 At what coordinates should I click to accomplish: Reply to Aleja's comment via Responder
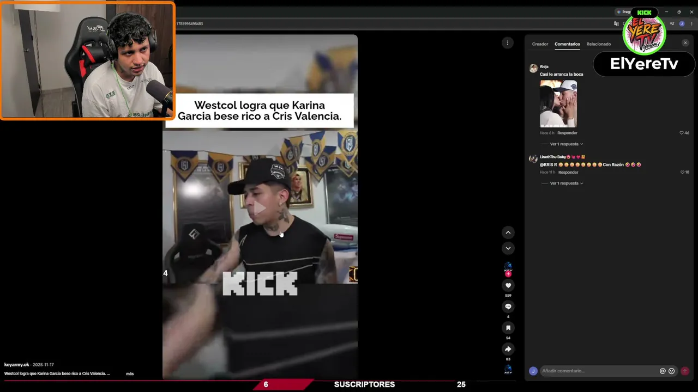[x=567, y=133]
